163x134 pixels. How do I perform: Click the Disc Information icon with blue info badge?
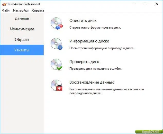coord(57,44)
